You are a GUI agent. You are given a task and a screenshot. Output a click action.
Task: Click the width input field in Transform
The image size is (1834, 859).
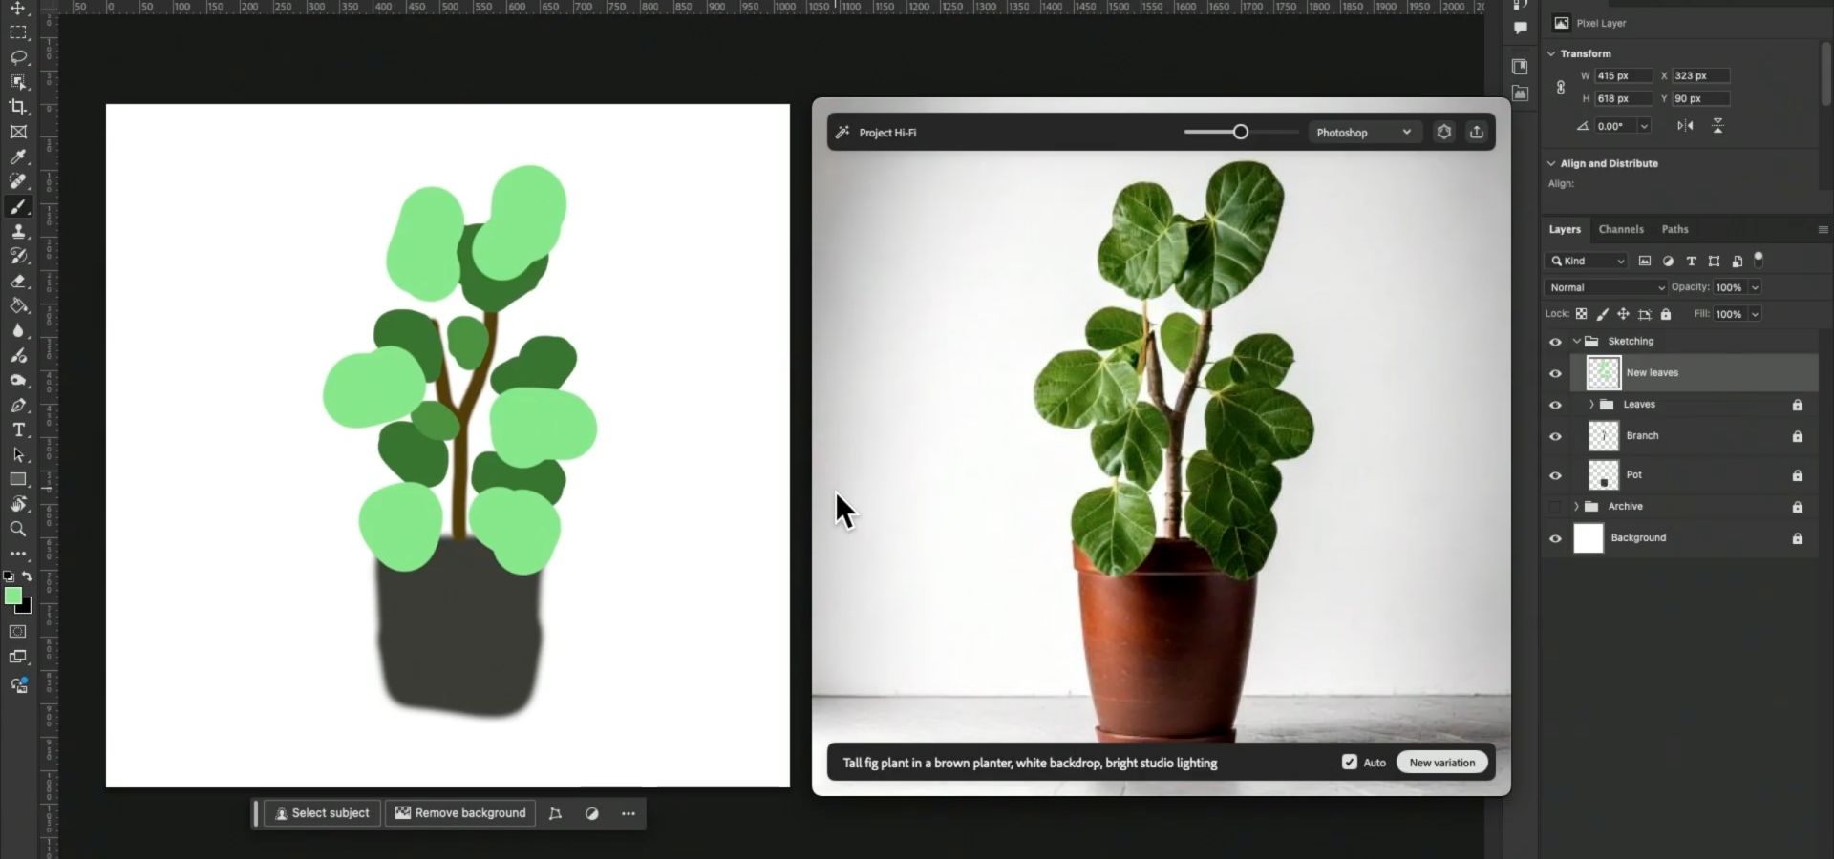click(x=1622, y=75)
